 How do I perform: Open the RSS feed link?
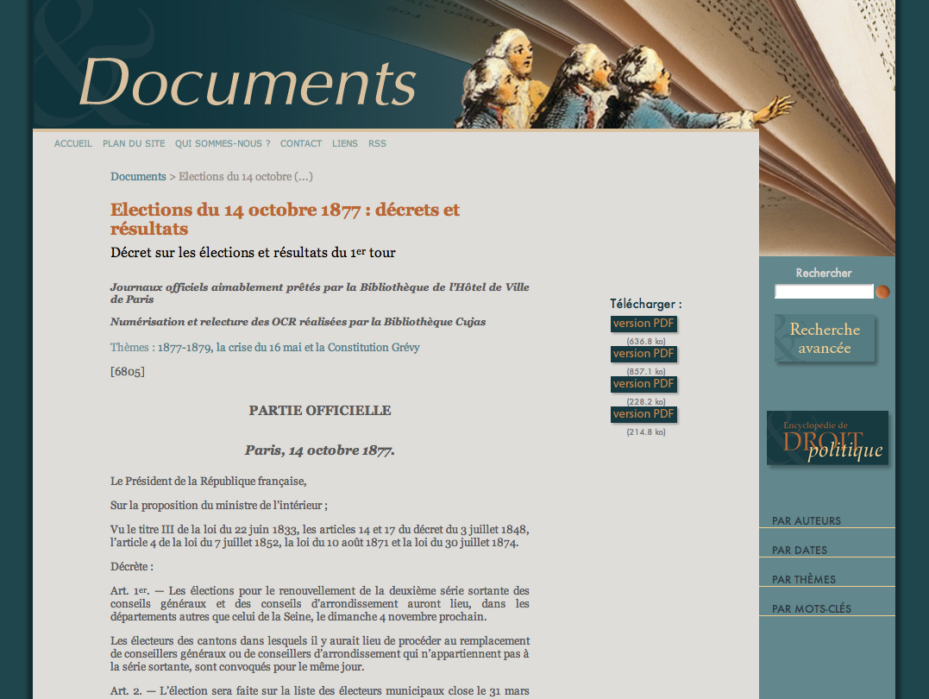pos(377,144)
